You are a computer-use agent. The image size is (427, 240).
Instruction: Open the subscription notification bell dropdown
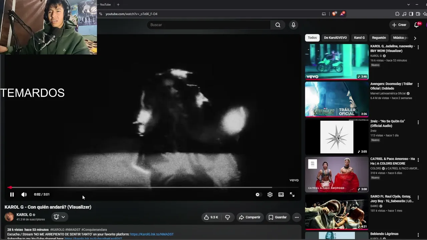tap(59, 217)
